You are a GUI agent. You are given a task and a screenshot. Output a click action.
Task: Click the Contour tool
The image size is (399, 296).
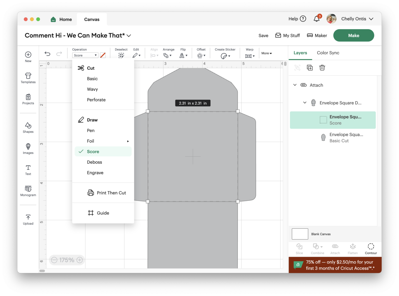point(371,248)
